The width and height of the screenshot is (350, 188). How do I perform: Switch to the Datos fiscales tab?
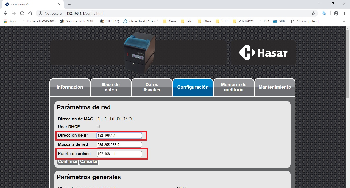[152, 87]
